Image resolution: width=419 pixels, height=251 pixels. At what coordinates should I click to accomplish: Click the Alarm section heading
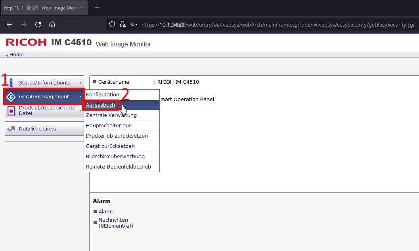(x=101, y=201)
